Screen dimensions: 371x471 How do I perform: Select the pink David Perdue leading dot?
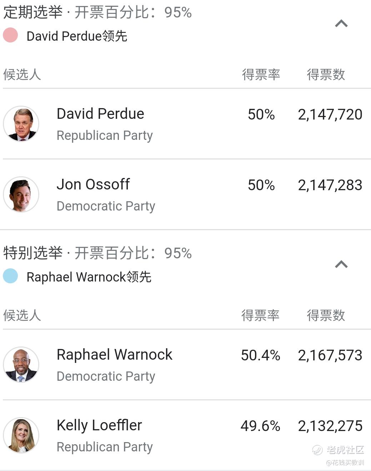(10, 35)
